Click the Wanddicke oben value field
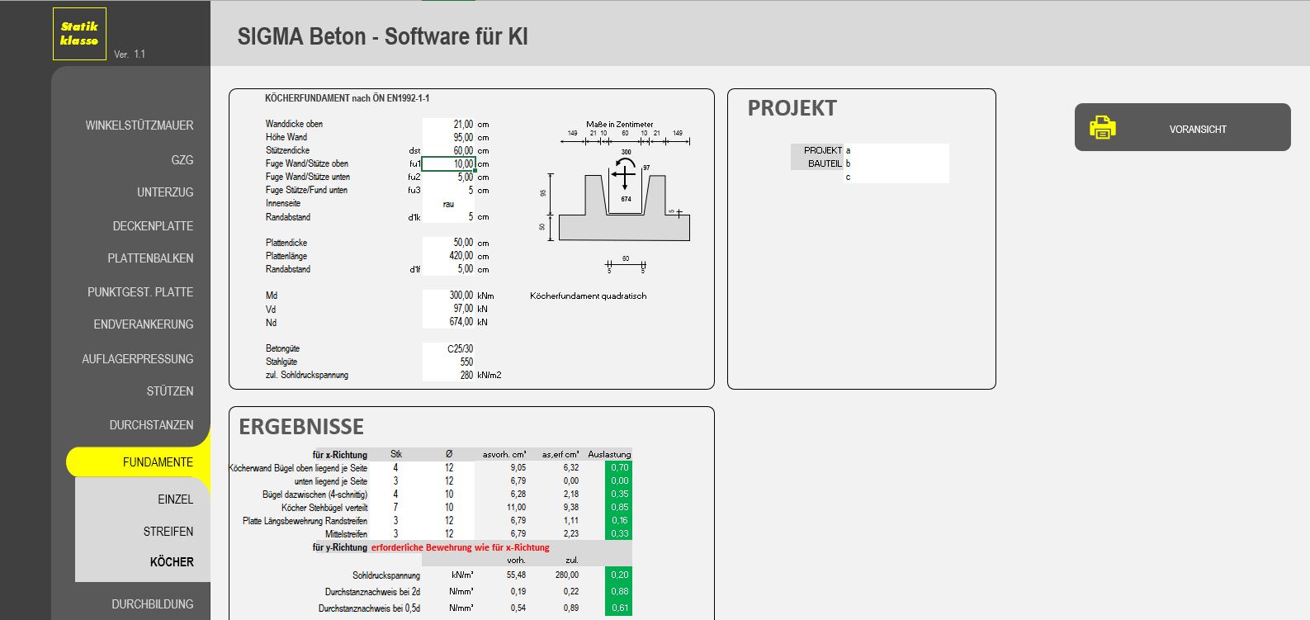The width and height of the screenshot is (1310, 620). [x=448, y=124]
